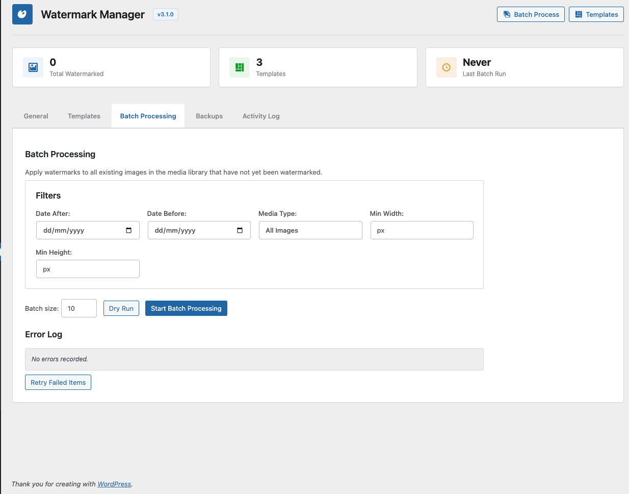Run a Dry Run of batch processing

(x=121, y=308)
